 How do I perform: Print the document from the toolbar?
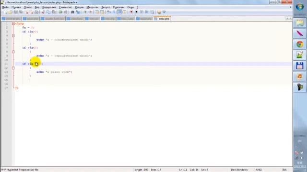coord(36,12)
